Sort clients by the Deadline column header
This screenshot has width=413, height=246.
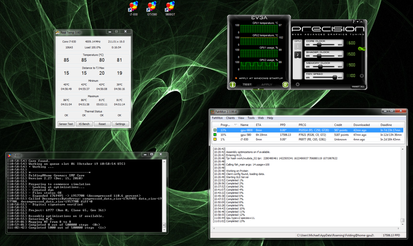(392, 125)
